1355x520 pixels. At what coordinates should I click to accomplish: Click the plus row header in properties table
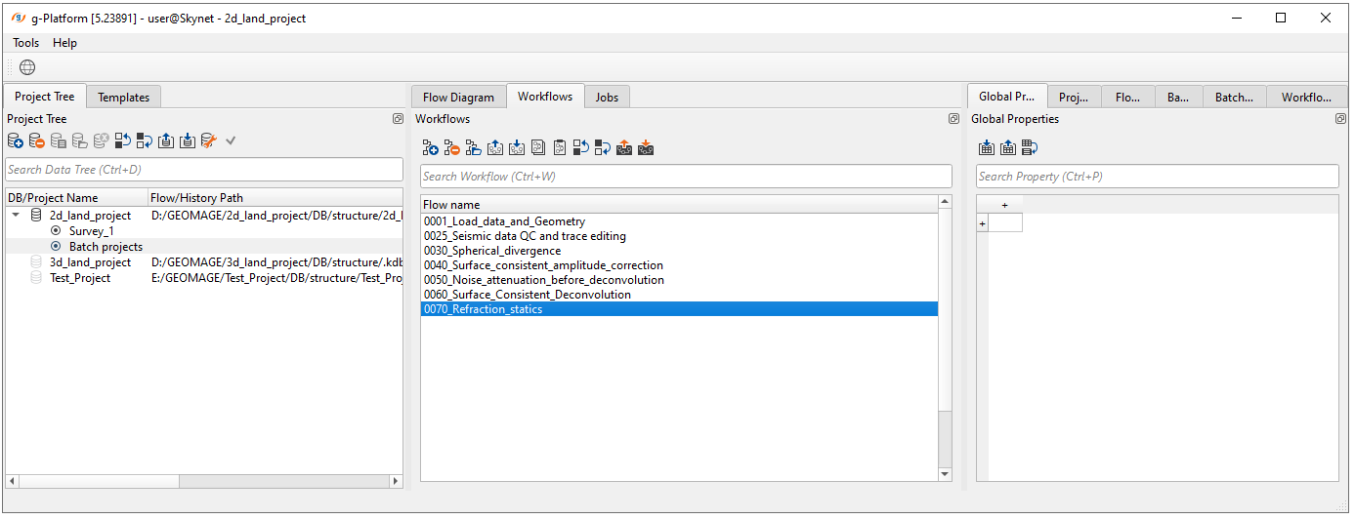(982, 223)
